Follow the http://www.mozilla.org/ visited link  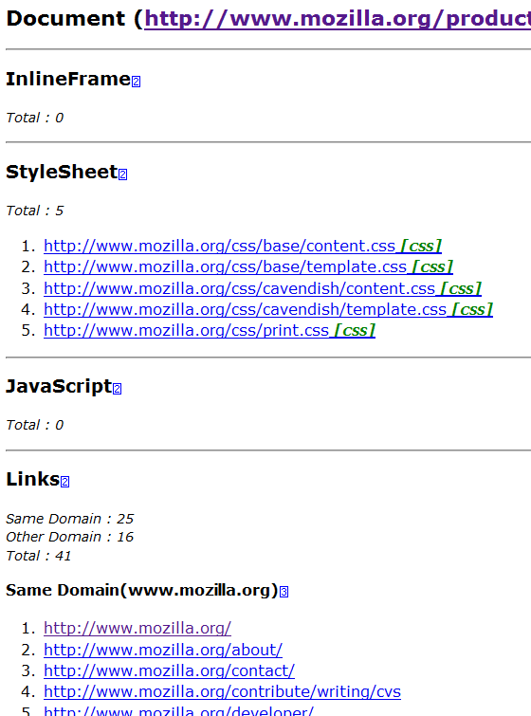[x=137, y=629]
